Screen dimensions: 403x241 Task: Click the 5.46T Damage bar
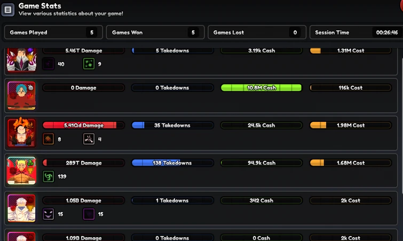tap(83, 51)
